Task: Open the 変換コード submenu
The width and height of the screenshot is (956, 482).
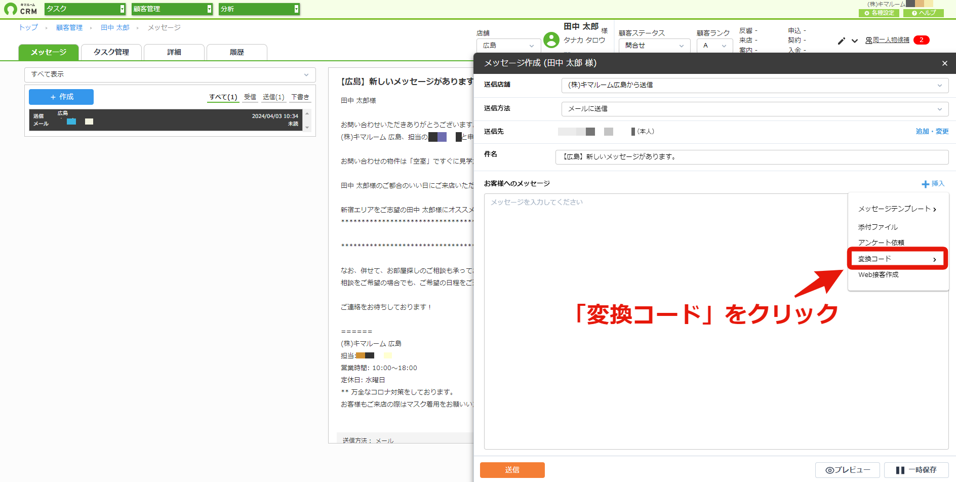Action: [897, 259]
